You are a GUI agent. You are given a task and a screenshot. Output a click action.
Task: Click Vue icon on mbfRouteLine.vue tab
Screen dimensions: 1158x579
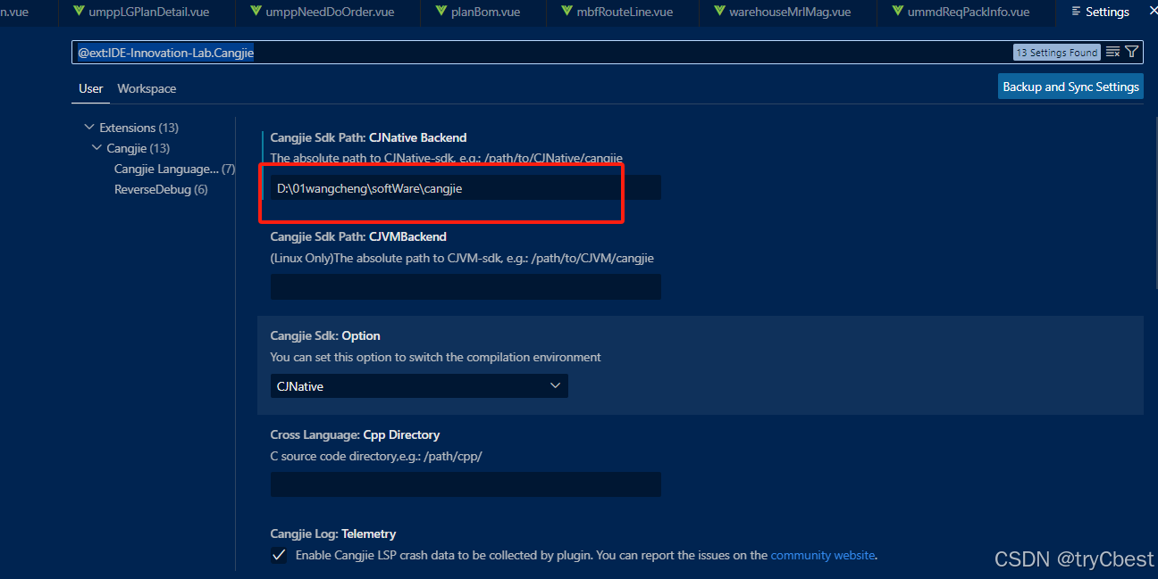(x=568, y=12)
